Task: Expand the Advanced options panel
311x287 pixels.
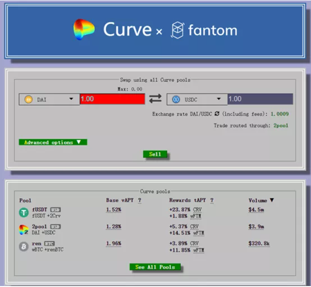Action: coord(53,142)
